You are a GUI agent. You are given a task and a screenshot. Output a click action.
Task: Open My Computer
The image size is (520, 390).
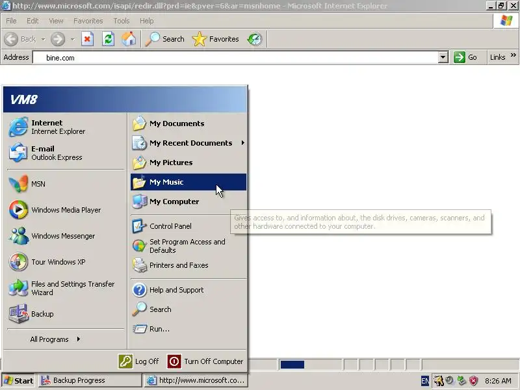click(x=188, y=201)
